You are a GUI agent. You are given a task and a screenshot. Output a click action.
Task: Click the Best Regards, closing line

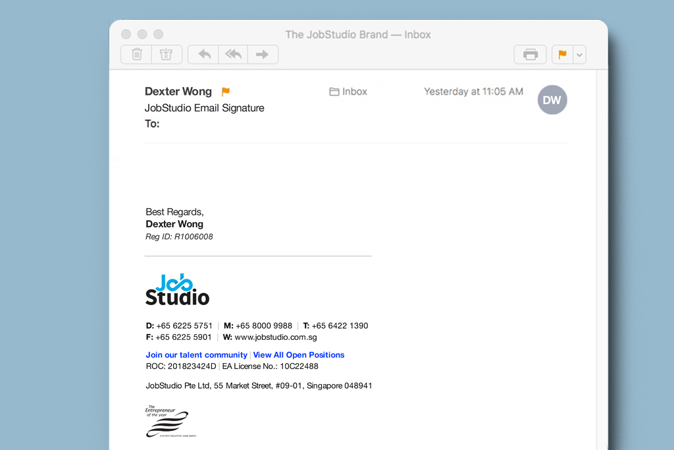click(174, 212)
